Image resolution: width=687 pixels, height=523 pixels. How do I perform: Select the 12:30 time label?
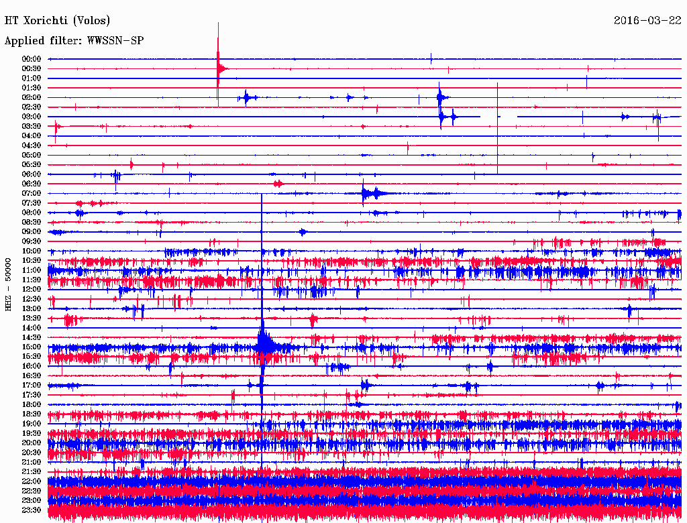pos(32,299)
